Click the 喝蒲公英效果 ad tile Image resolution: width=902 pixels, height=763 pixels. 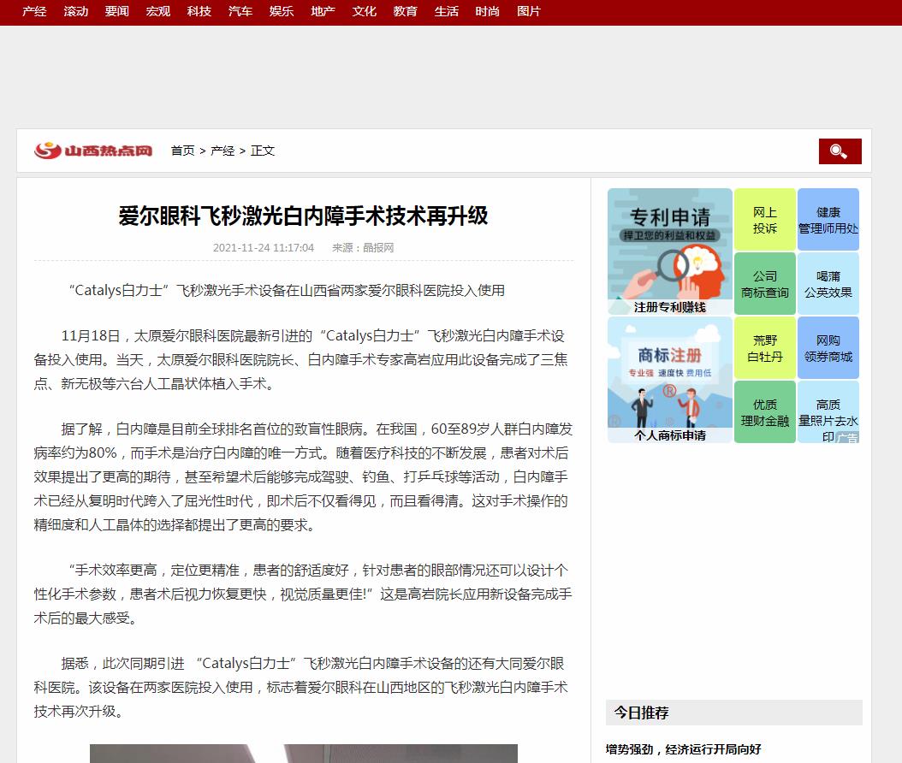pos(828,284)
